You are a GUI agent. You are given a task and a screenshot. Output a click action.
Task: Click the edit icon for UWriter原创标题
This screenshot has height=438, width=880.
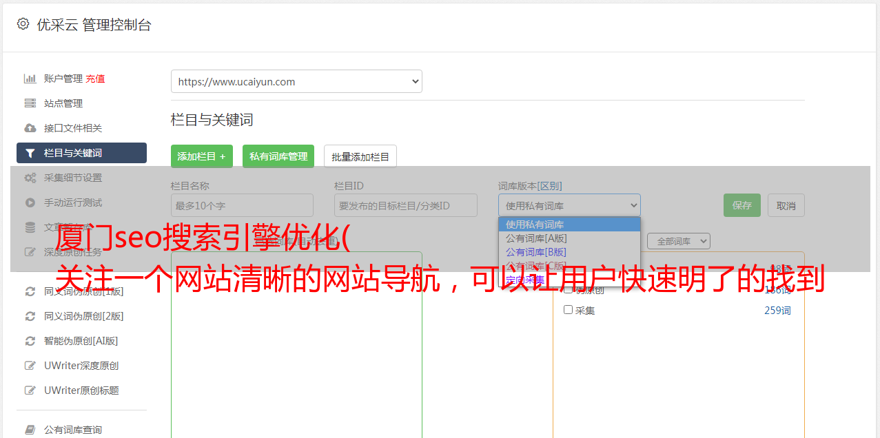click(30, 390)
